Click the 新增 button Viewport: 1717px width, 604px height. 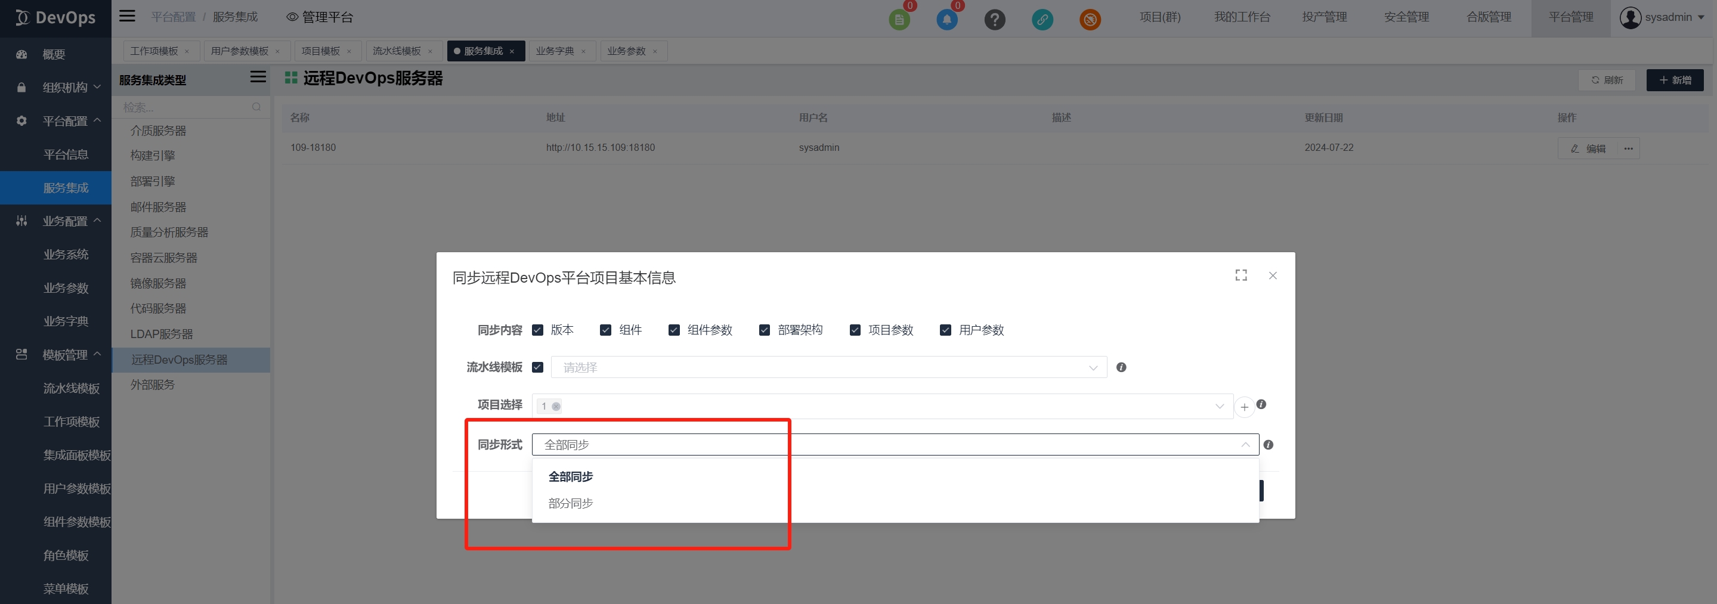pyautogui.click(x=1674, y=80)
